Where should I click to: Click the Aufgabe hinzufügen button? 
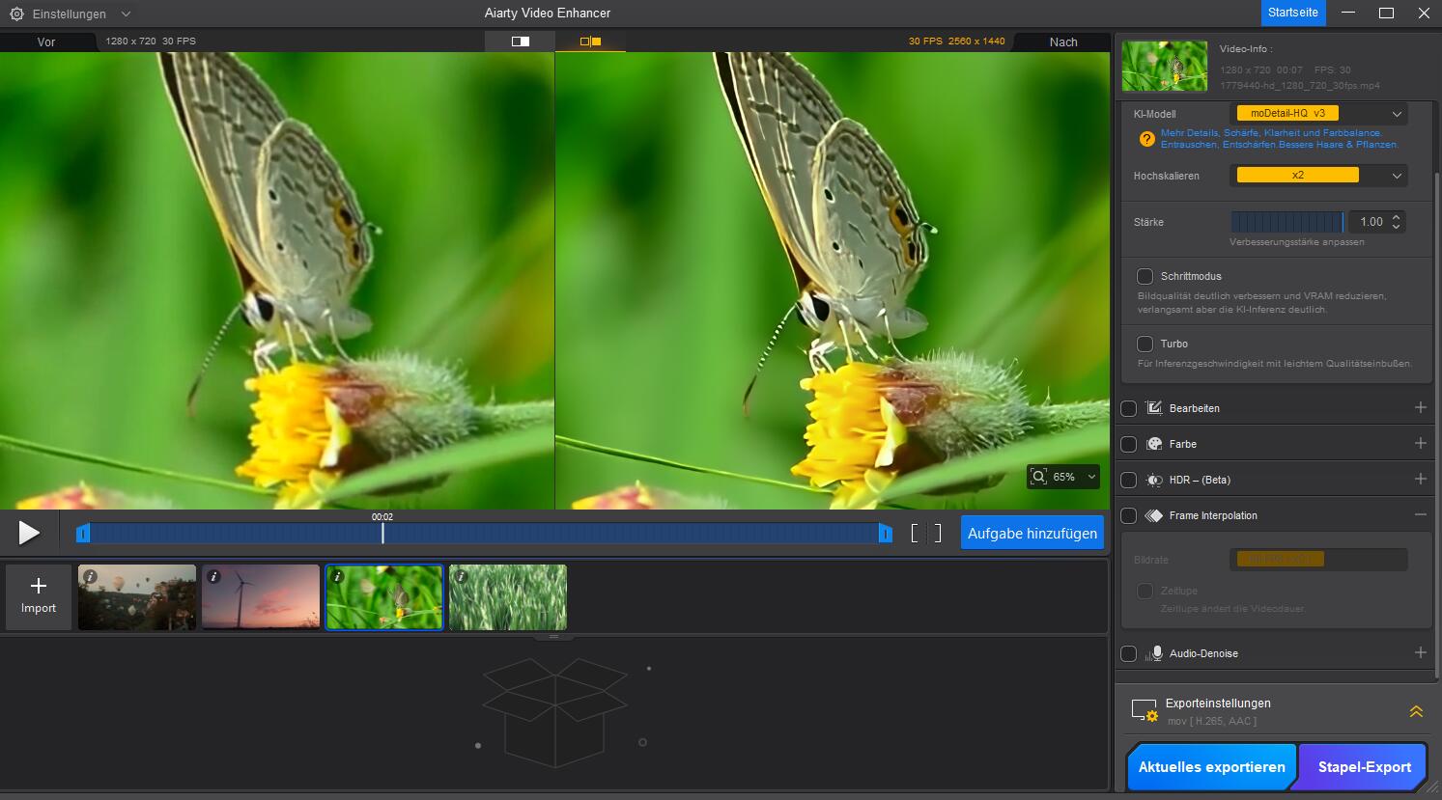tap(1032, 534)
